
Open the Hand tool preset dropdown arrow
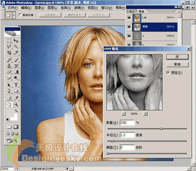[14, 15]
